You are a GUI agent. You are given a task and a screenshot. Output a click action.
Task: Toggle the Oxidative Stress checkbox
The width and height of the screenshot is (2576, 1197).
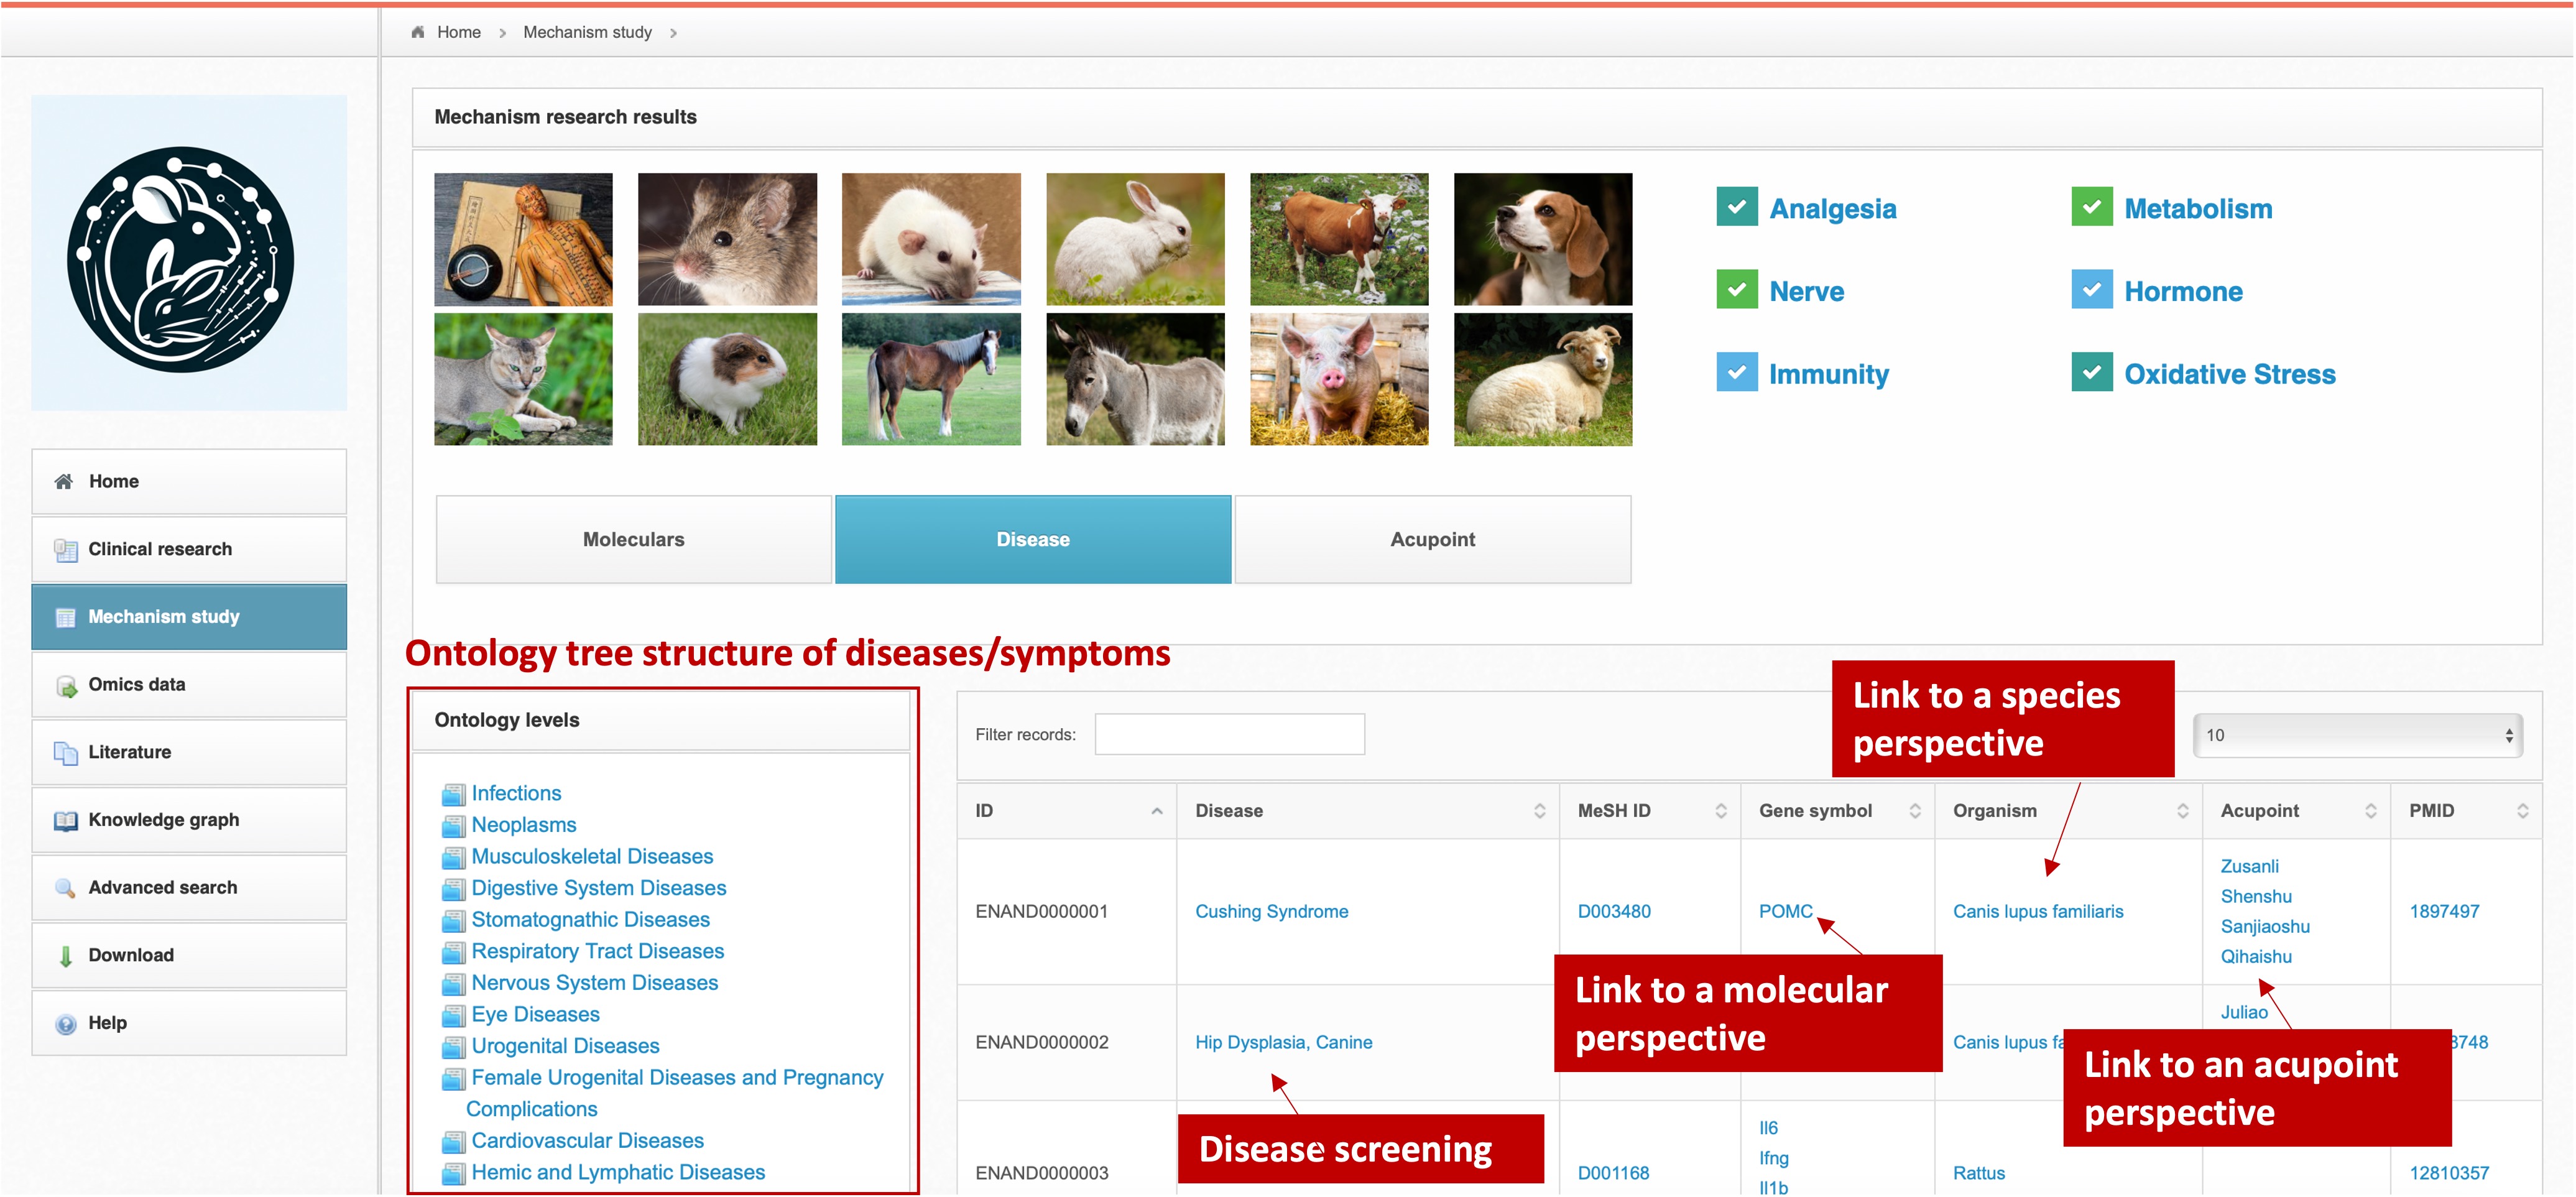pos(2091,373)
